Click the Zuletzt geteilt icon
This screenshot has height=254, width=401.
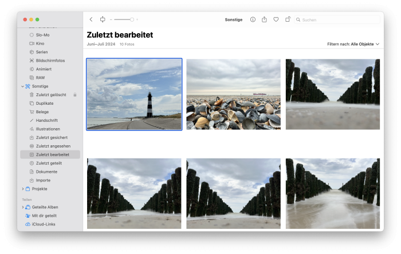pos(32,163)
